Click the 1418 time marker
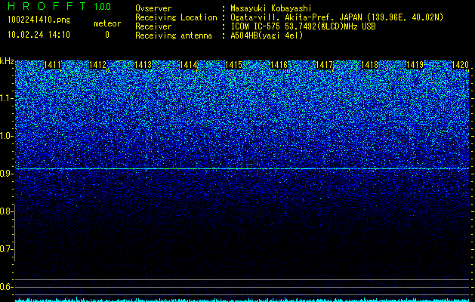The image size is (475, 302). tap(369, 65)
